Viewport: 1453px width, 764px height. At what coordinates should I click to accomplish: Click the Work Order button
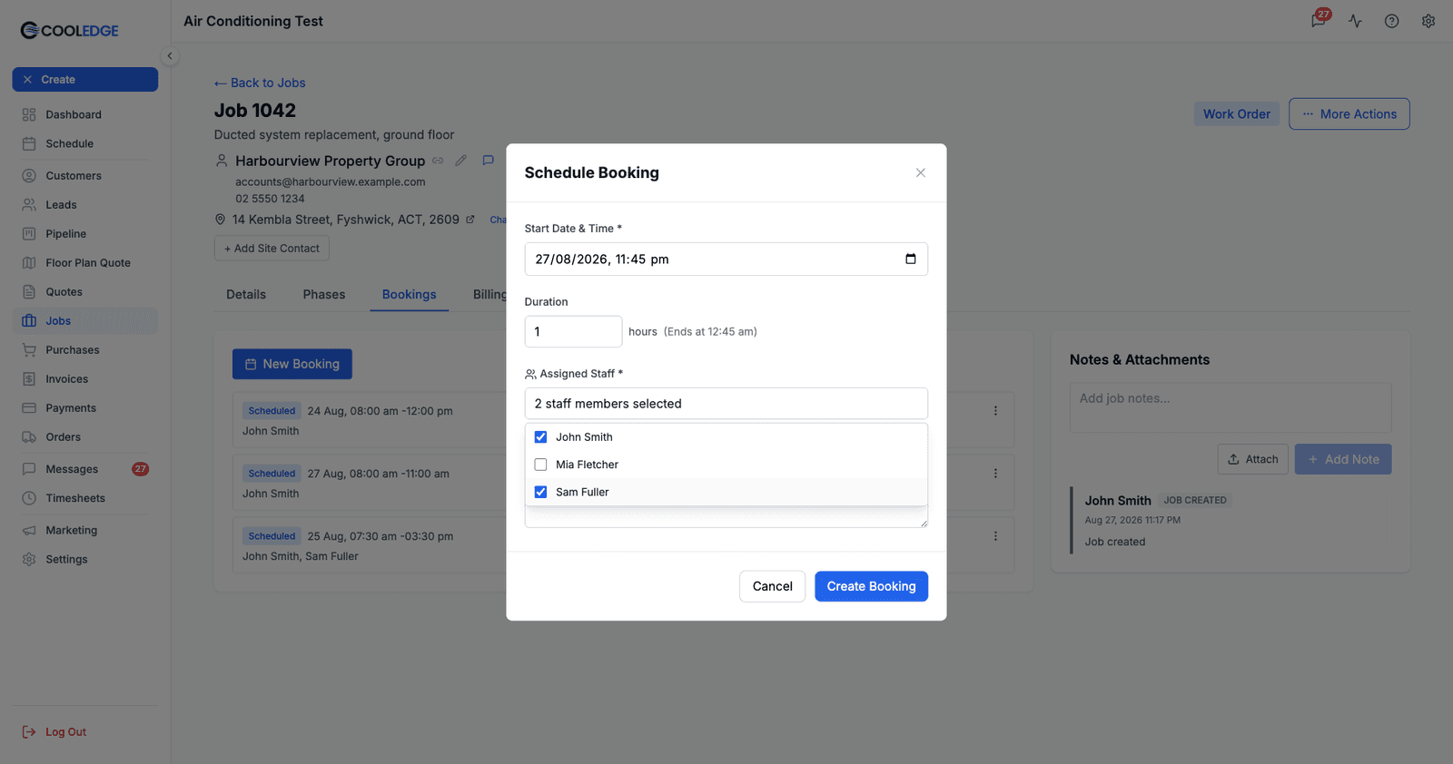[x=1237, y=114]
